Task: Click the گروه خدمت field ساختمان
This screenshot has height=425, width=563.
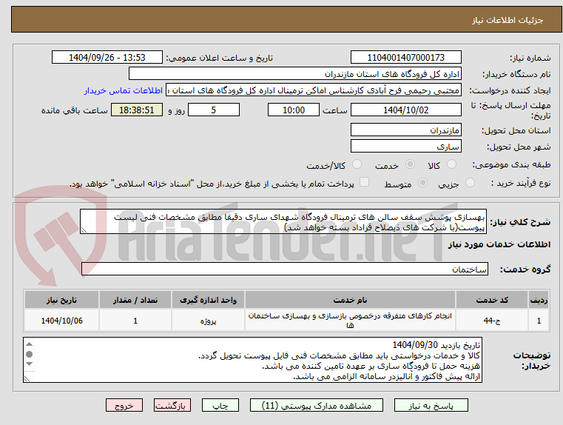Action: tap(284, 269)
